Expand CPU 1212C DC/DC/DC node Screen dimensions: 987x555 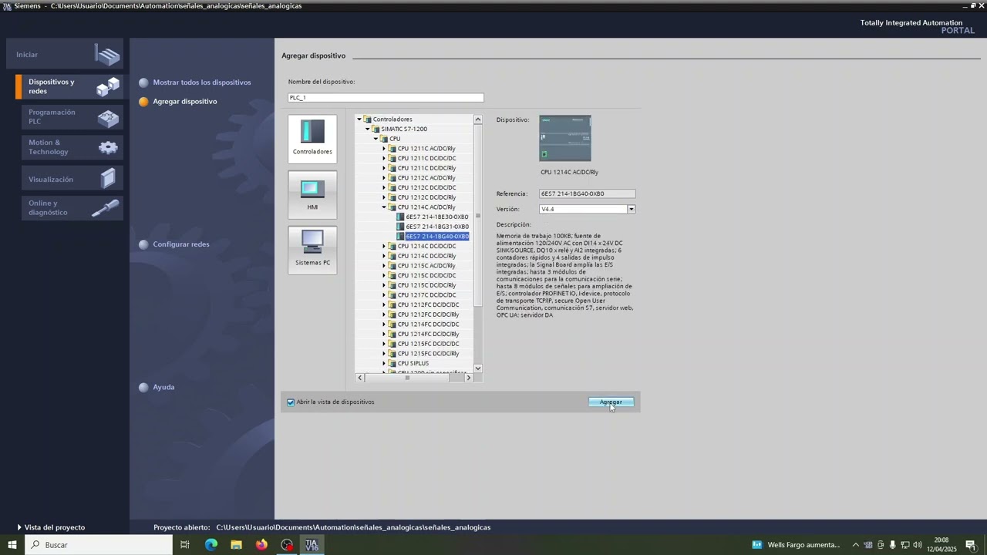click(x=384, y=187)
